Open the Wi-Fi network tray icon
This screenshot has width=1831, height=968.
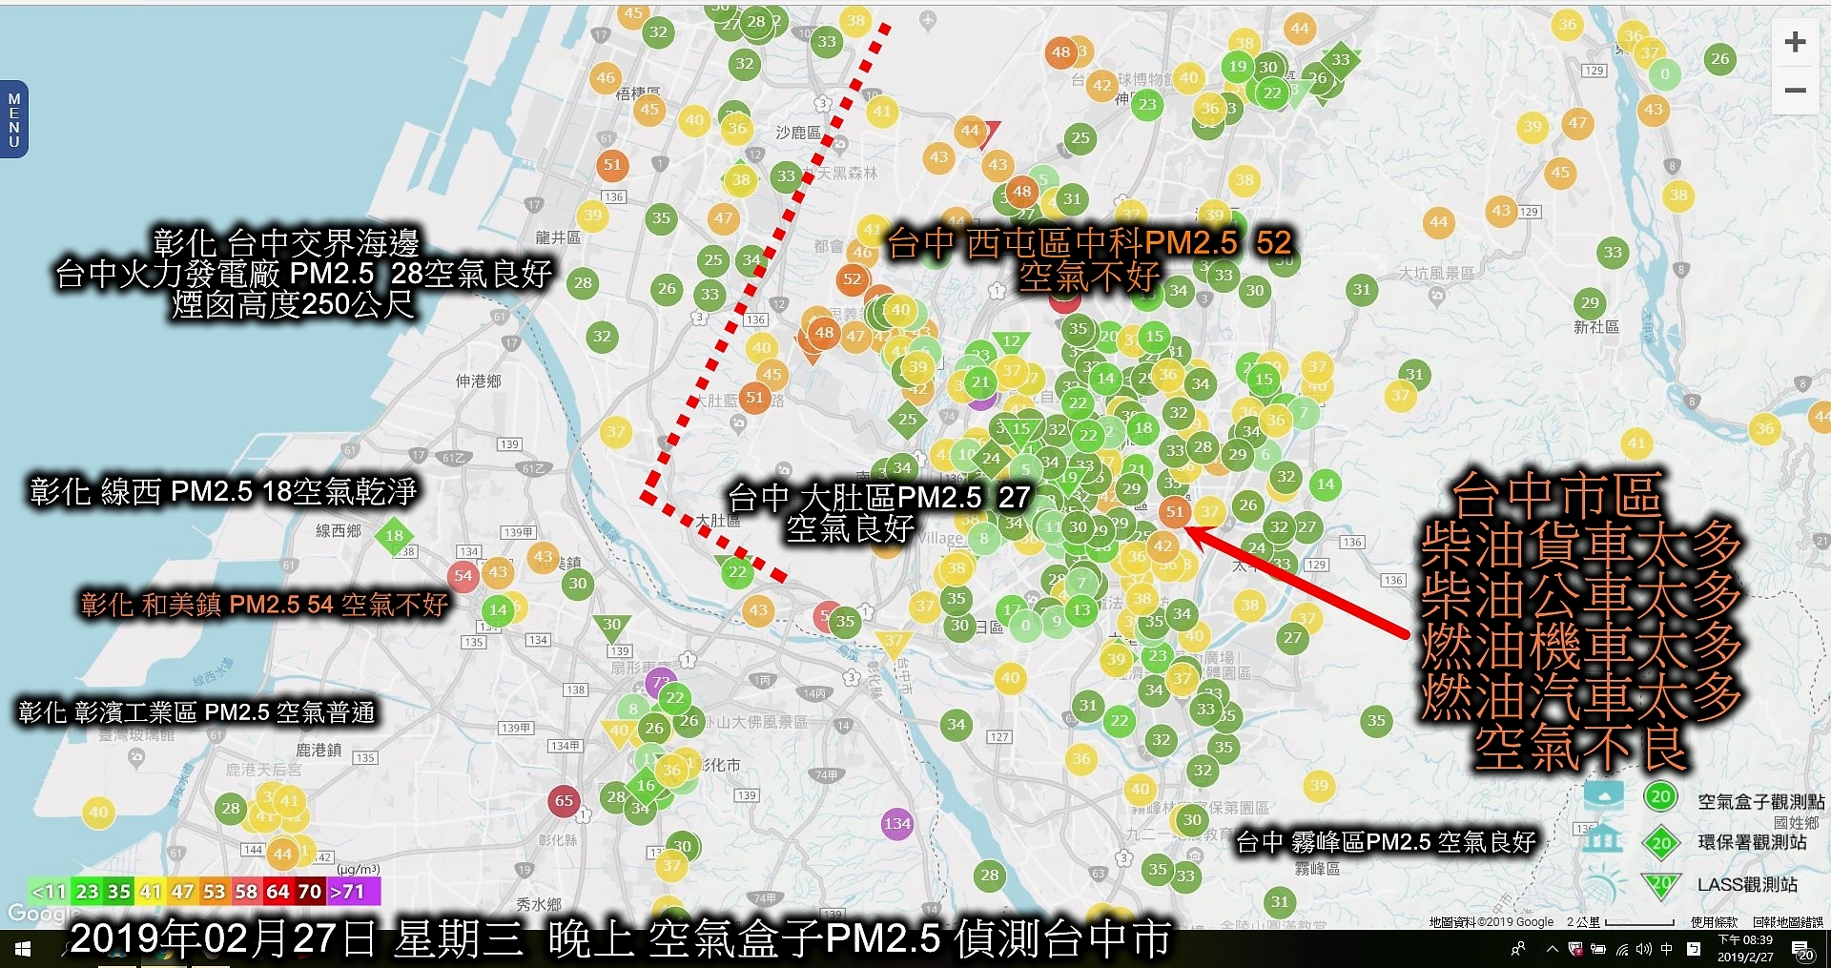point(1622,949)
